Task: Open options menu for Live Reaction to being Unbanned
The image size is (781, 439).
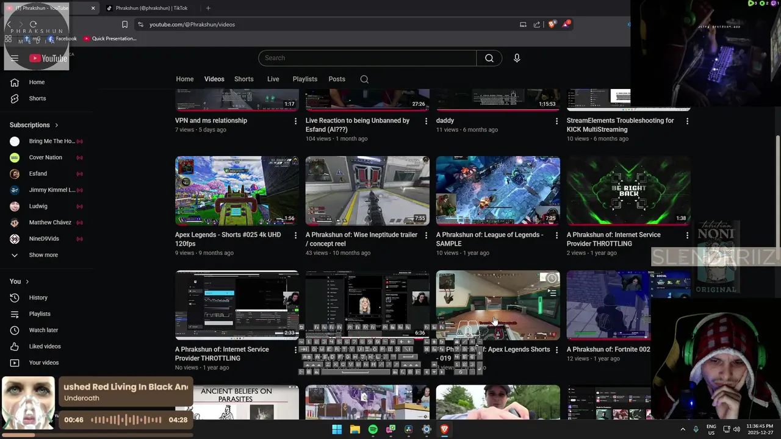Action: point(426,121)
